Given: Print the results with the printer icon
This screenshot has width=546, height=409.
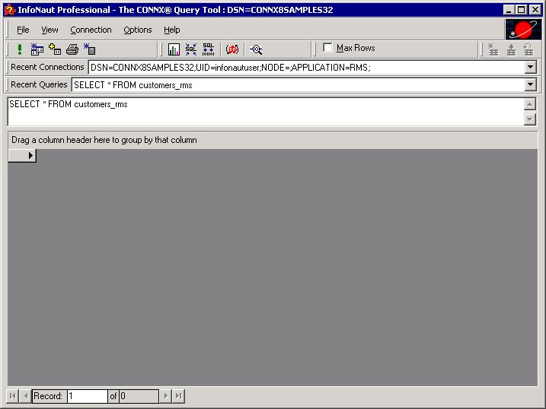Looking at the screenshot, I should coord(72,49).
